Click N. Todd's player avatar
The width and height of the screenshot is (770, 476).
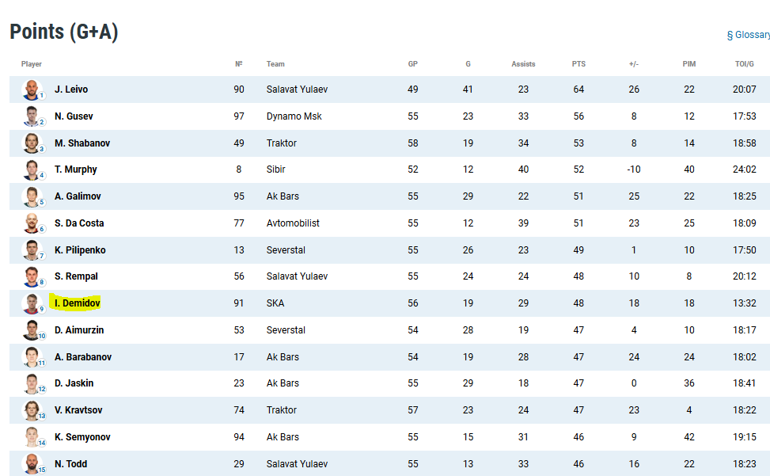[32, 463]
